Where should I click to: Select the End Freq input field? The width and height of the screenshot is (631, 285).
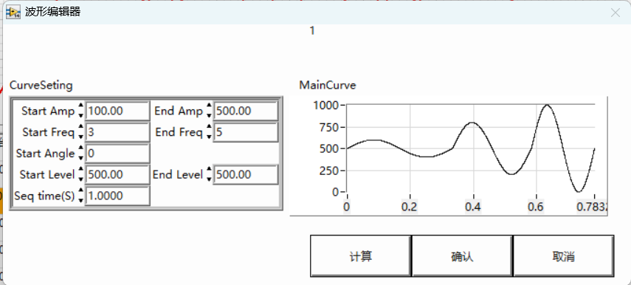coord(246,132)
